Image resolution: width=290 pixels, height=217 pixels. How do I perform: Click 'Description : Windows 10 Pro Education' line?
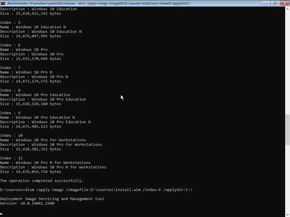(x=43, y=99)
